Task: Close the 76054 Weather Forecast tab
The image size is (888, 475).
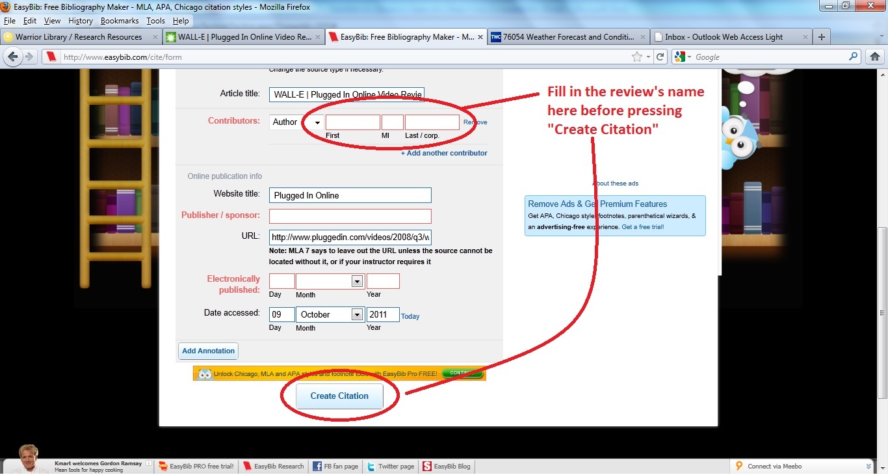Action: point(642,37)
